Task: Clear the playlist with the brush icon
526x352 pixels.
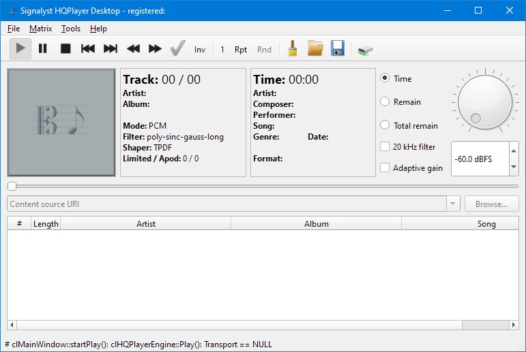Action: pyautogui.click(x=293, y=48)
